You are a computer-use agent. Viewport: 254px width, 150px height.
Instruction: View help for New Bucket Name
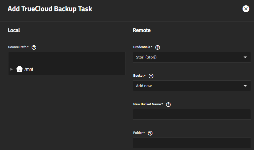coord(168,105)
